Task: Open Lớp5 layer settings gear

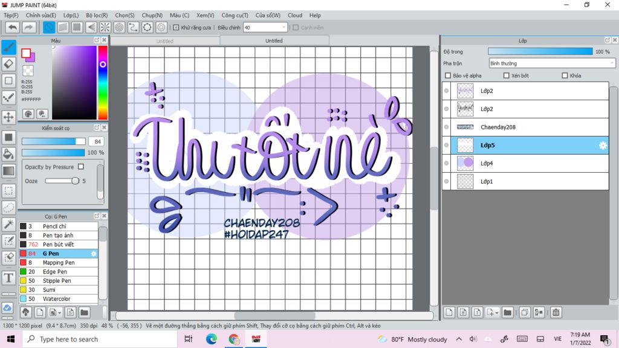Action: coord(603,145)
